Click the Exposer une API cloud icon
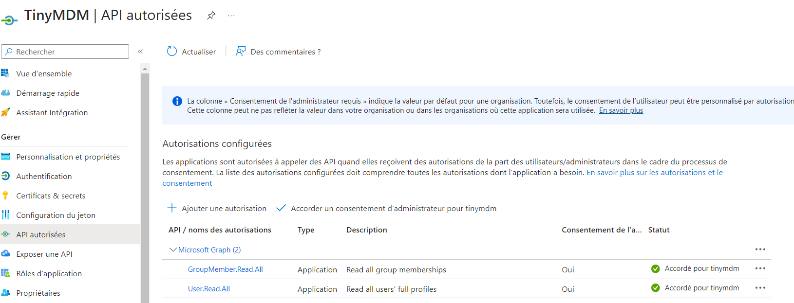794x303 pixels. 5,253
